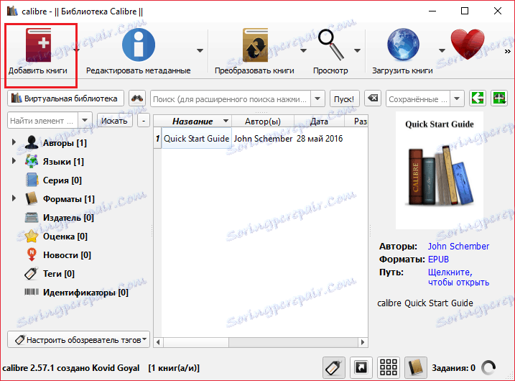Viewport: 515px width, 381px height.
Task: Open the Добавить книги dropdown arrow
Action: tap(78, 50)
